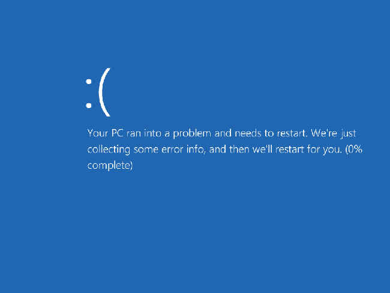390x293 pixels.
Task: Click the large parenthesis of the frown
Action: [104, 92]
